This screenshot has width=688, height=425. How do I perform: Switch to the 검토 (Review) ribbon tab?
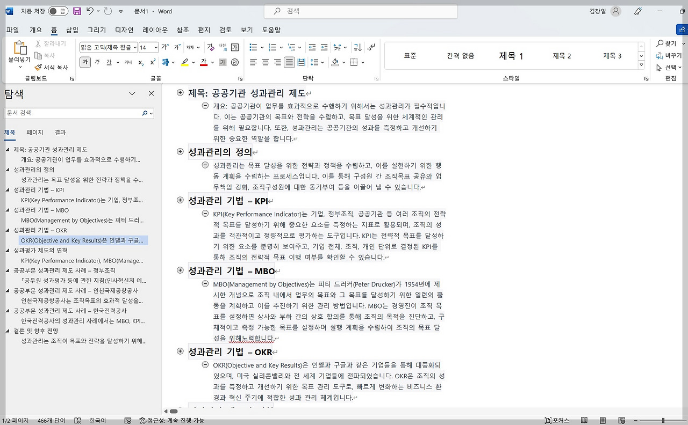tap(225, 30)
